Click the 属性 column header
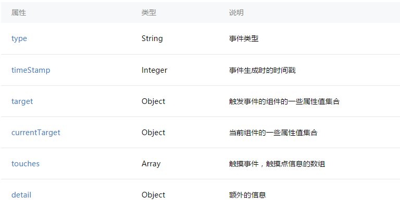 [x=19, y=12]
